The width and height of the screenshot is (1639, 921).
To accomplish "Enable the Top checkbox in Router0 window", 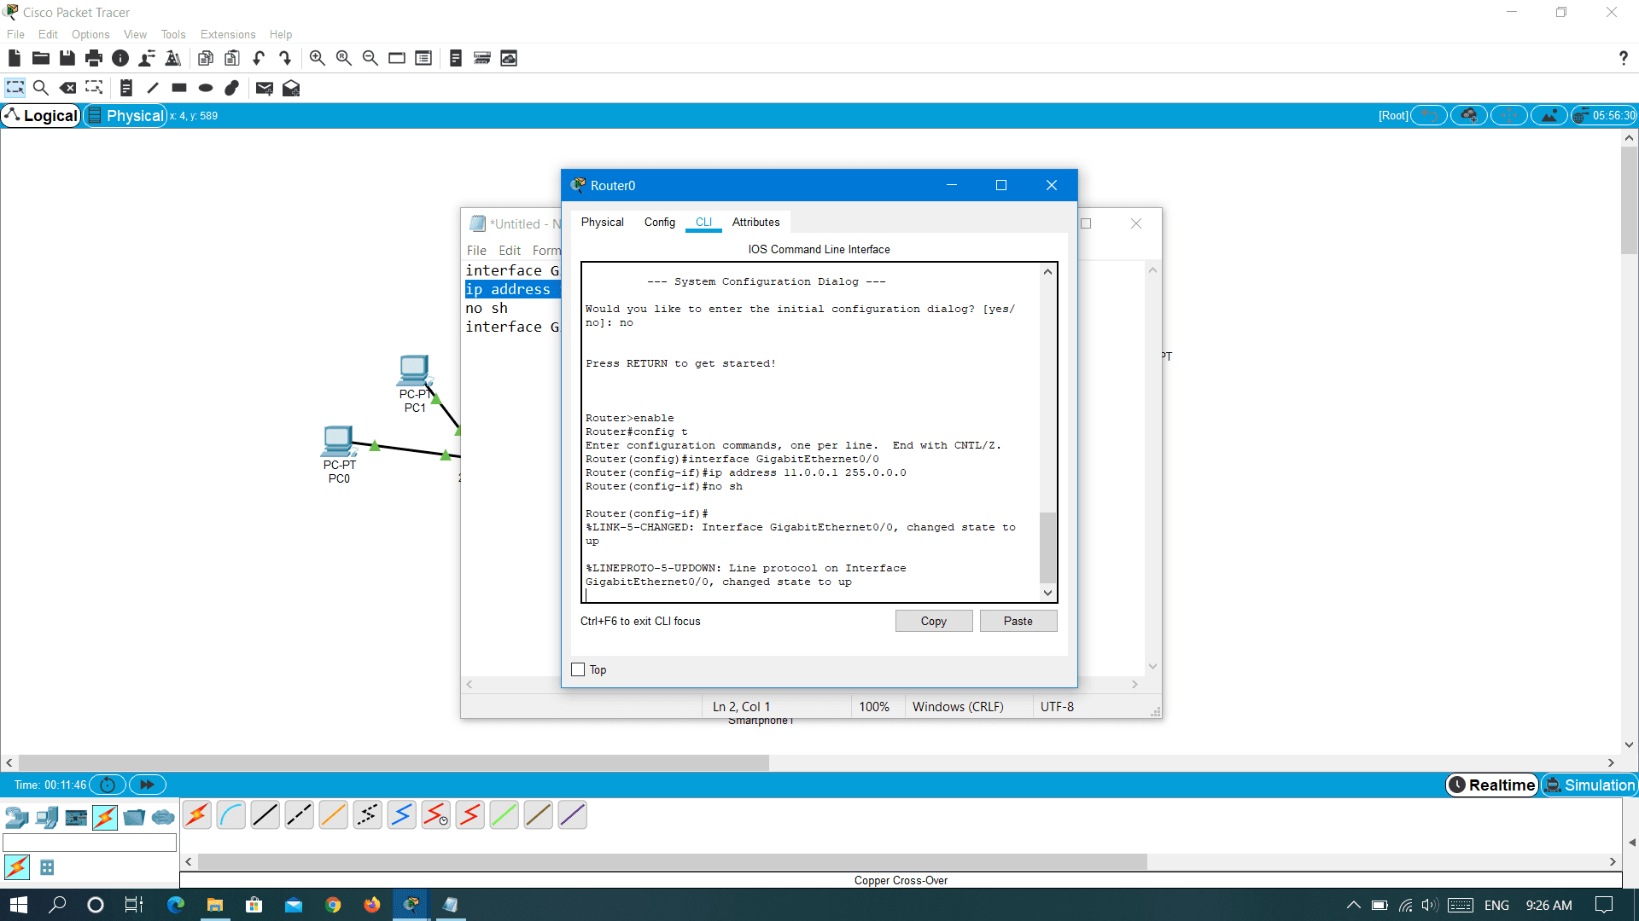I will coord(578,669).
